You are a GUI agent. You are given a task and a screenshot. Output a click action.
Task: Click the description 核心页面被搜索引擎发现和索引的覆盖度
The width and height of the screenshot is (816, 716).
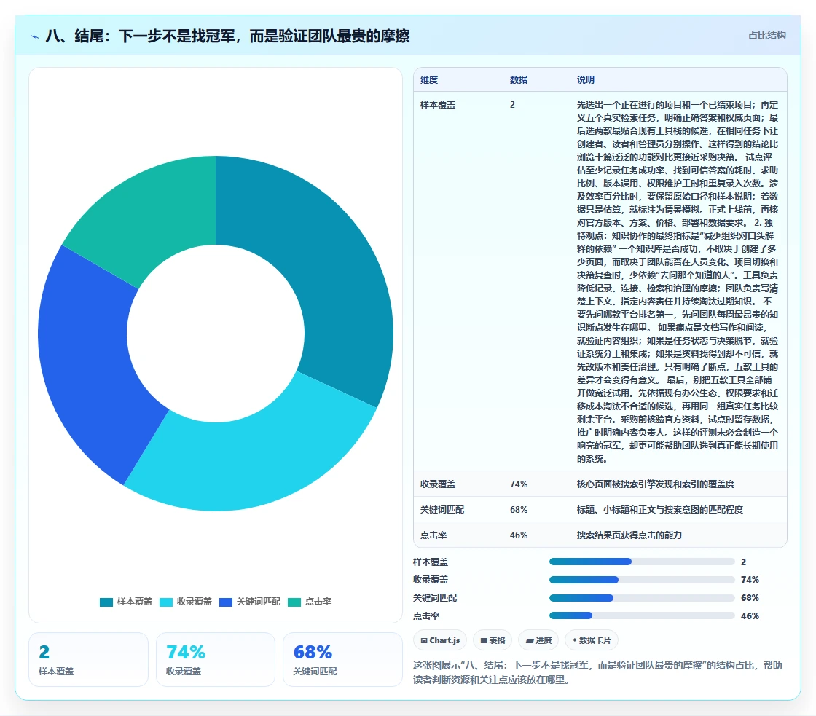tap(655, 484)
